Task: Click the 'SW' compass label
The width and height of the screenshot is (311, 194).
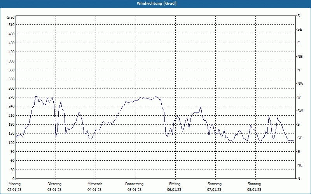Action: pos(300,111)
